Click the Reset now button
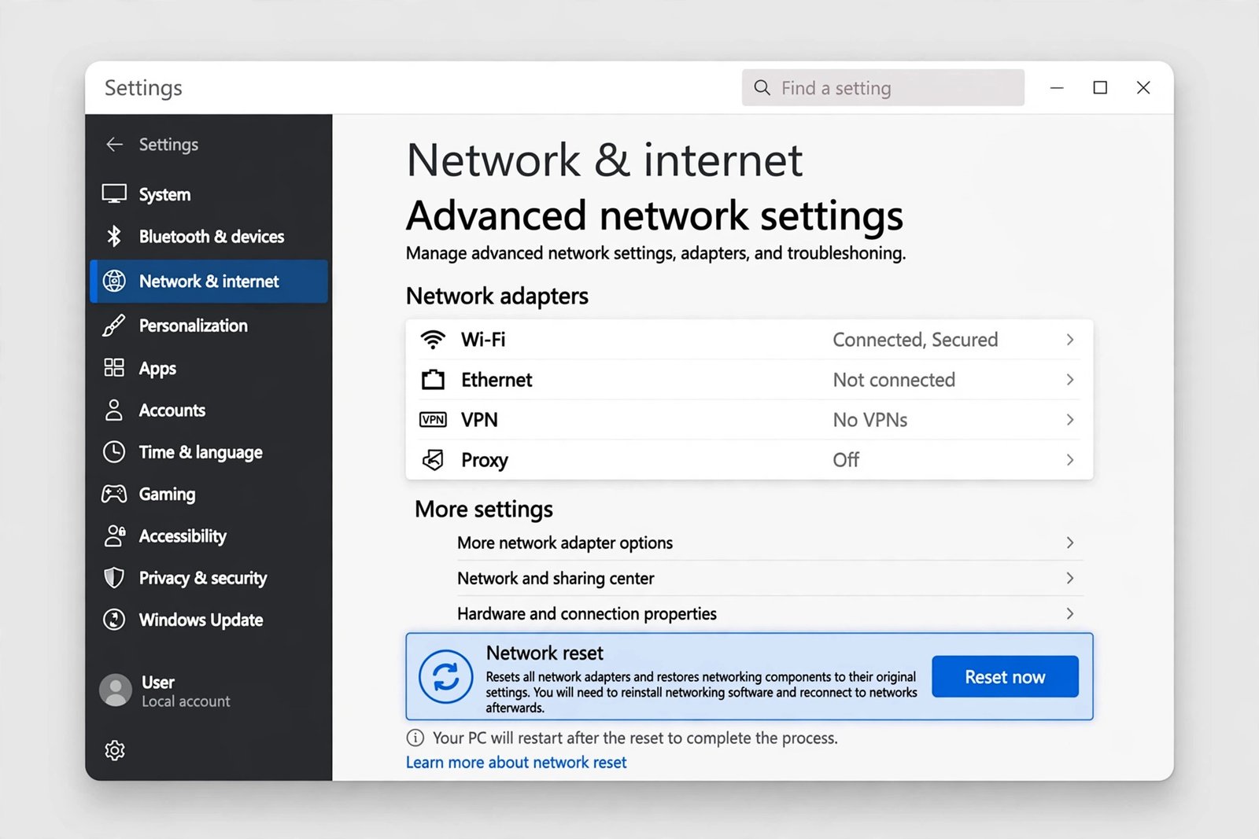The width and height of the screenshot is (1259, 839). click(1005, 676)
